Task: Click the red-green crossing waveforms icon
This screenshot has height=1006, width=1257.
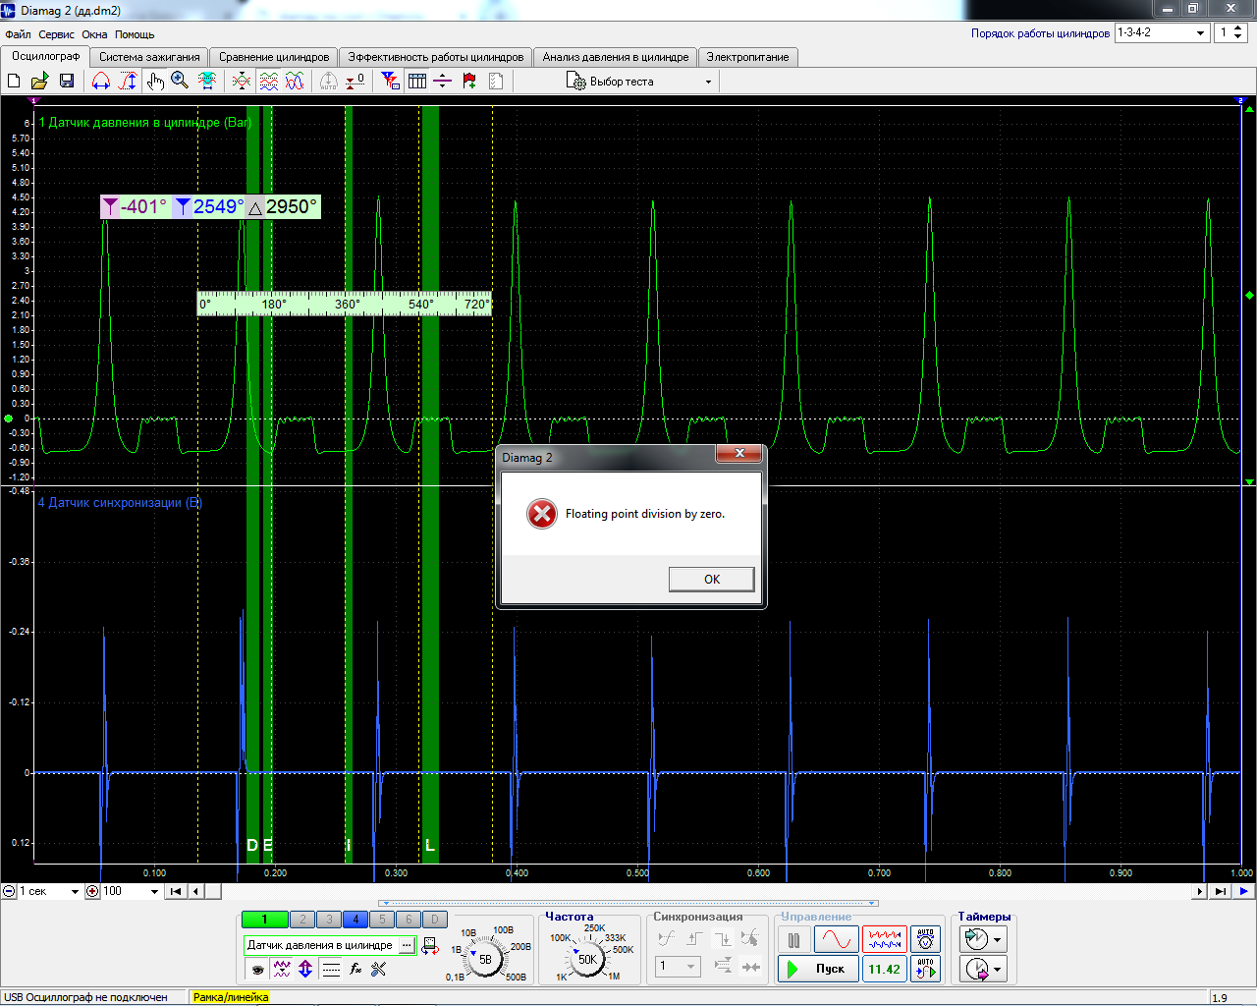Action: point(242,81)
